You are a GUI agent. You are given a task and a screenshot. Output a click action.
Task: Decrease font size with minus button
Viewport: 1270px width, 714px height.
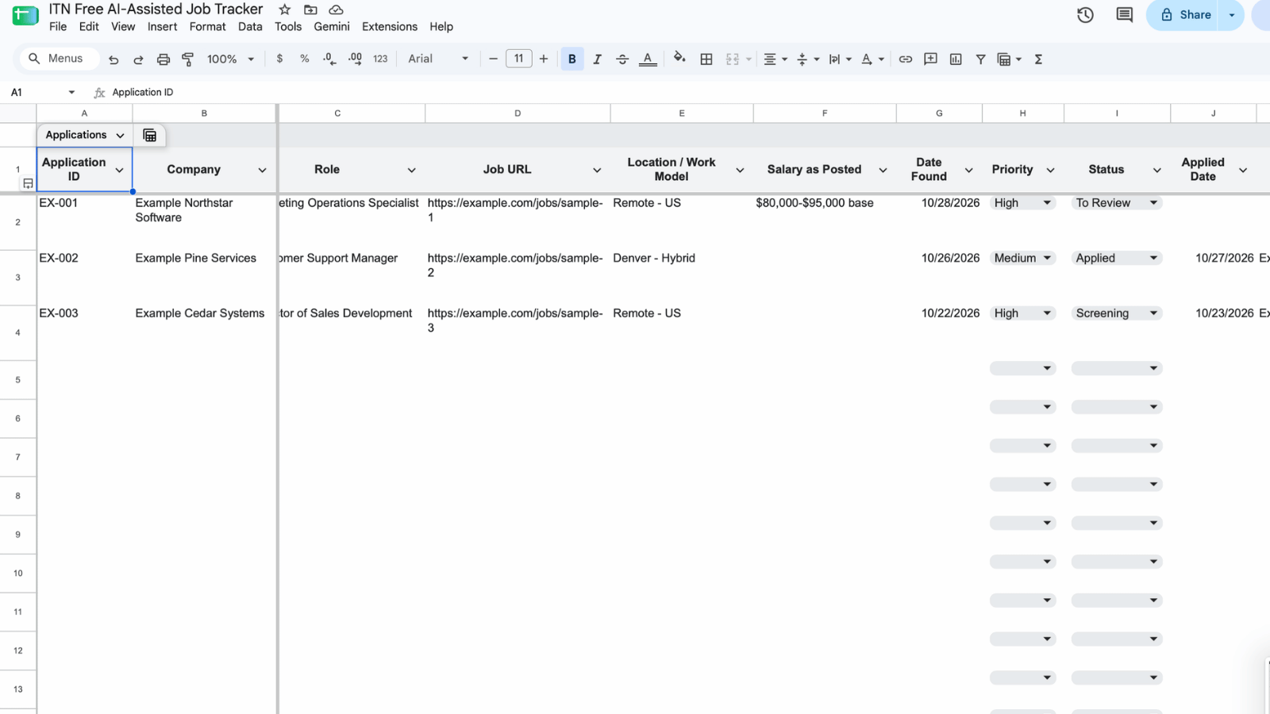tap(493, 59)
